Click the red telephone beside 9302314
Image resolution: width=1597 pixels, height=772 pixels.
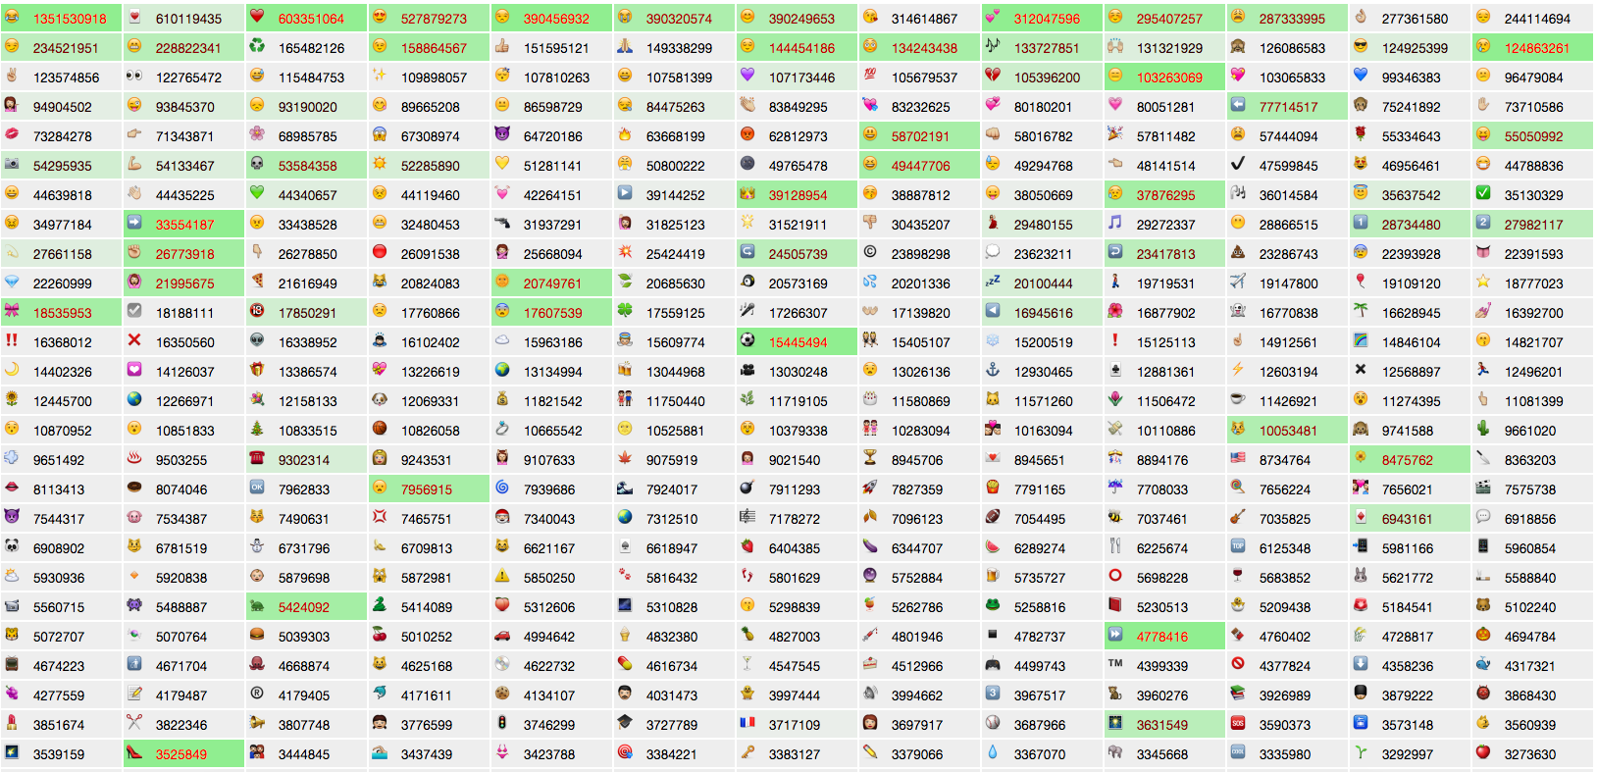pyautogui.click(x=257, y=458)
